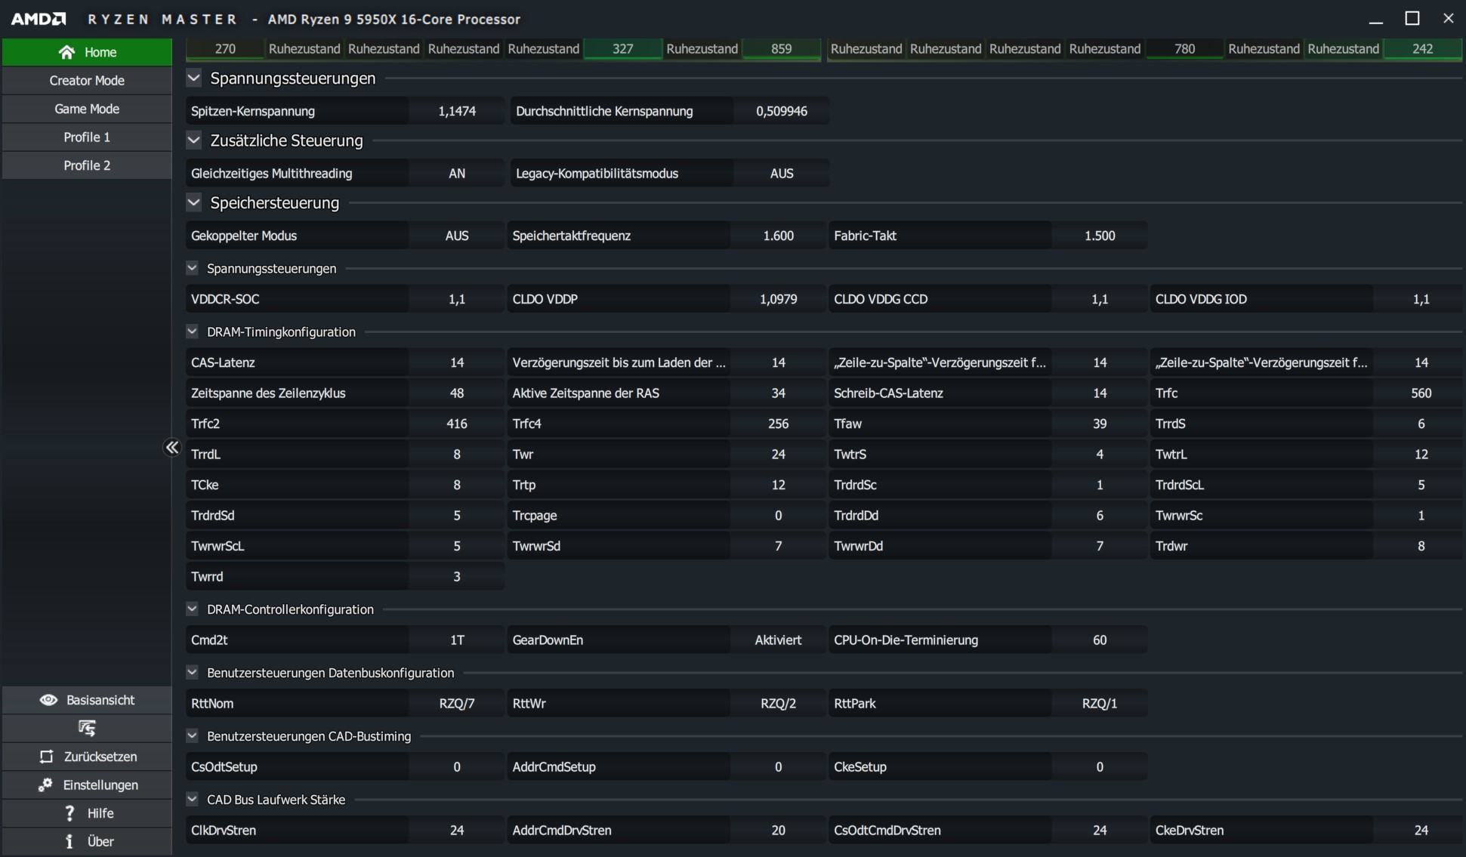The image size is (1466, 857).
Task: Click Durchschnittliche Kernspannung value 0,509946
Action: 782,111
